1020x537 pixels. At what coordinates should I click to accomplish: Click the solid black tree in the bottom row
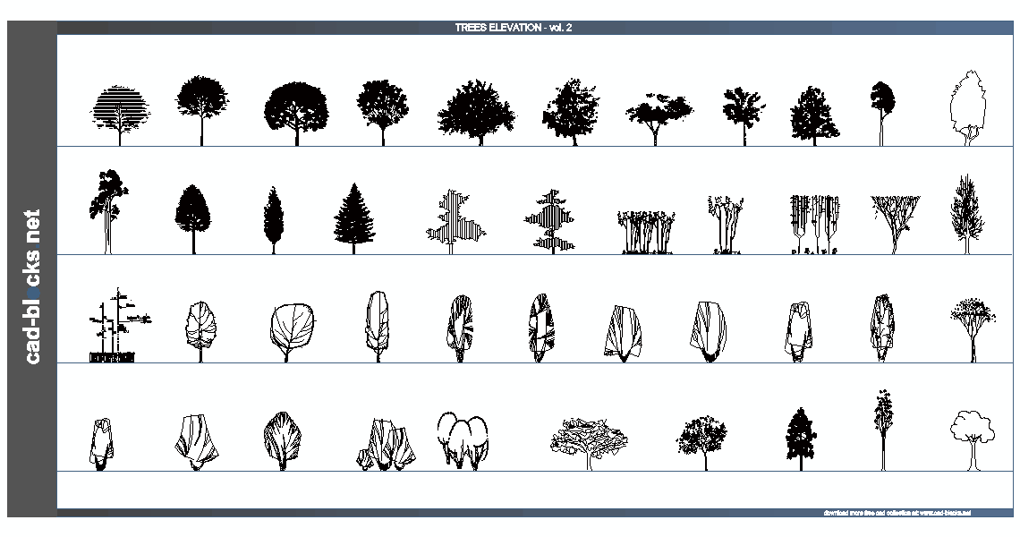point(799,436)
